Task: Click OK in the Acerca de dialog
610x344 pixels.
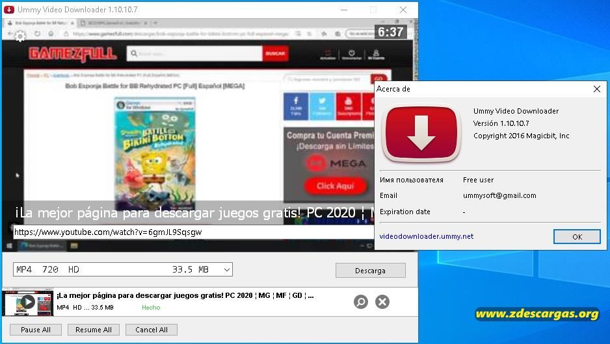Action: [577, 236]
